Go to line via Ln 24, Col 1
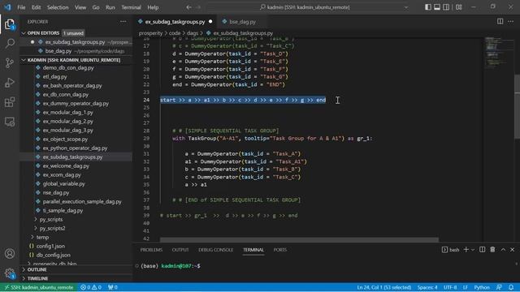This screenshot has height=292, width=520. [384, 287]
